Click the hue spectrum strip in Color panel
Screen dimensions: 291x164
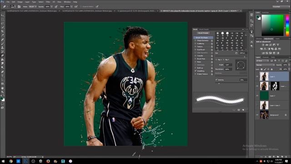pos(287,26)
